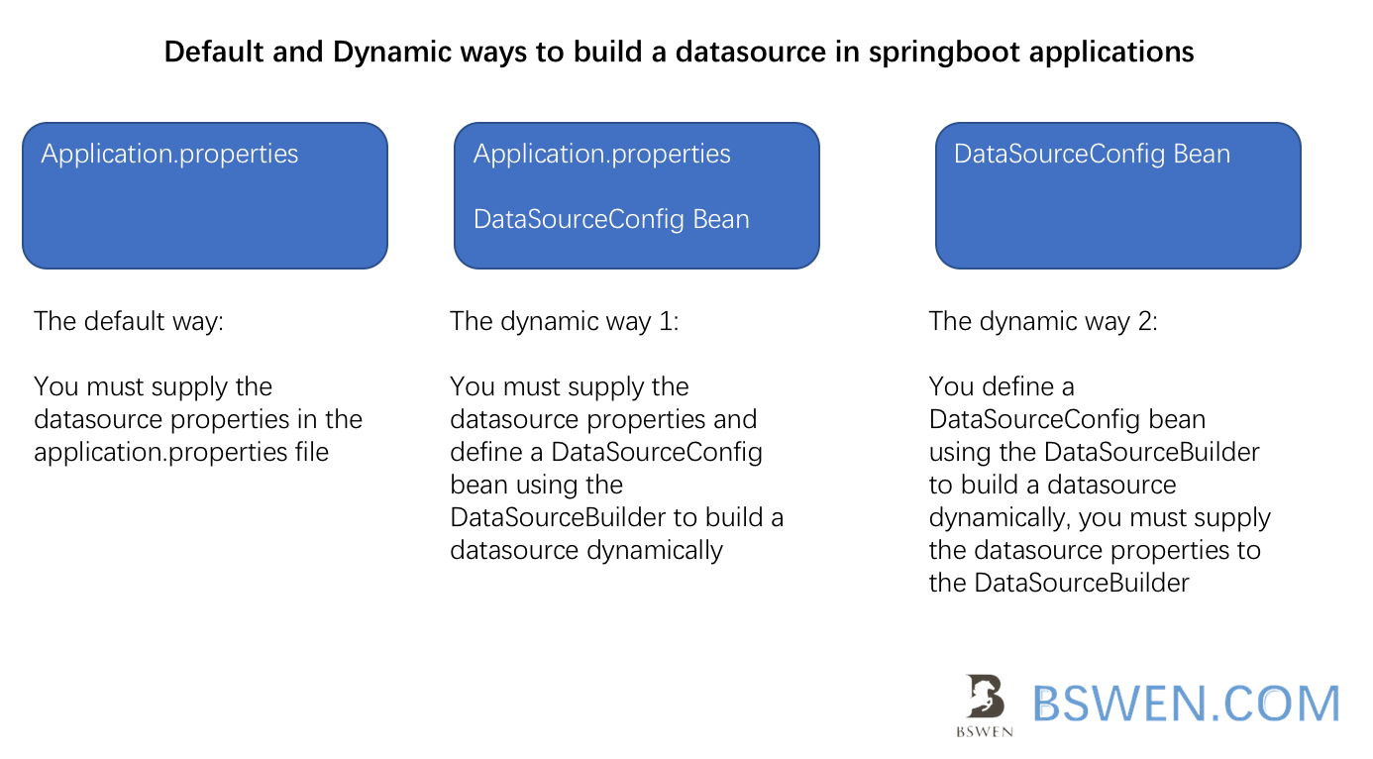The image size is (1373, 759).
Task: Click the diagram title about springboot datasource
Action: [679, 52]
